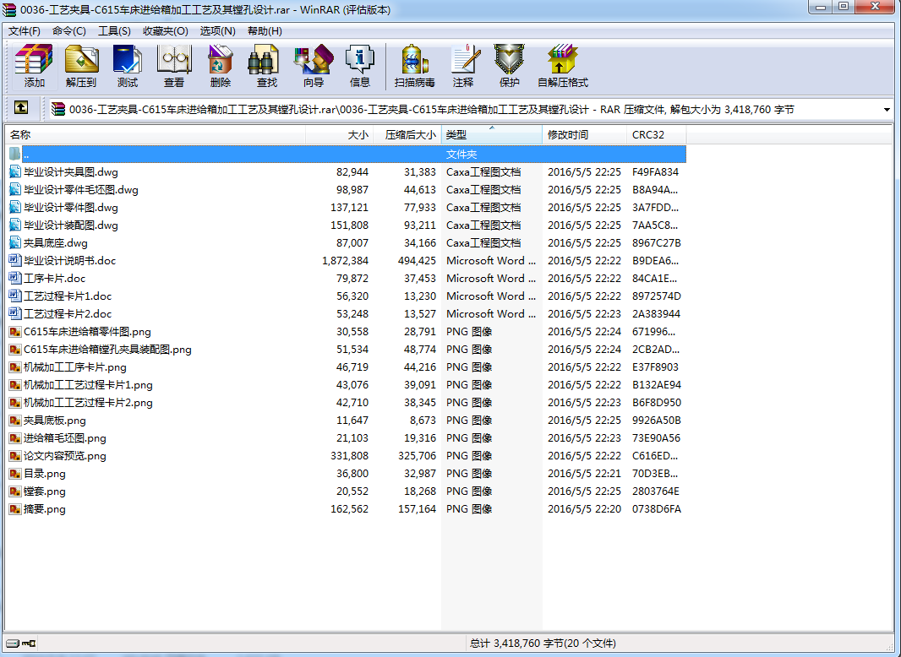This screenshot has width=901, height=657.
Task: Open the 工具(S) menu
Action: 114,31
